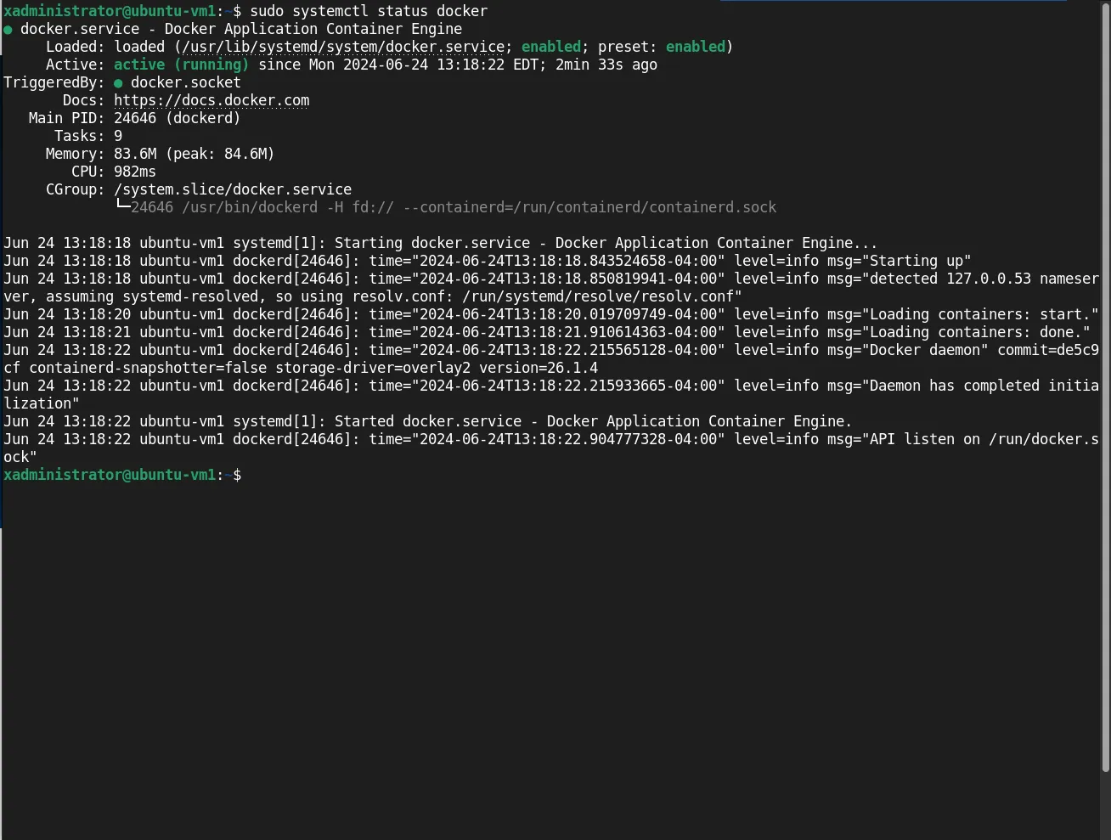Click the /usr/lib/systemd/system/docker.service path
1111x840 pixels.
click(343, 47)
